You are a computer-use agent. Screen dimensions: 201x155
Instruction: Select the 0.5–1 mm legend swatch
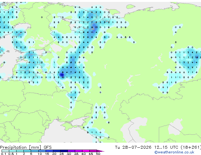pos(13,151)
